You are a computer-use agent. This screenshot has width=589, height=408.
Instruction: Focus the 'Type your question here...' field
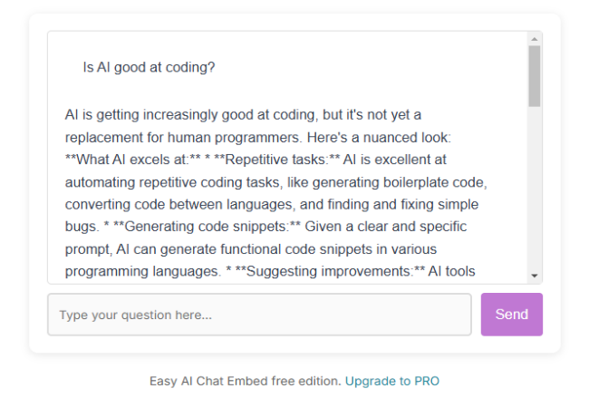point(259,315)
